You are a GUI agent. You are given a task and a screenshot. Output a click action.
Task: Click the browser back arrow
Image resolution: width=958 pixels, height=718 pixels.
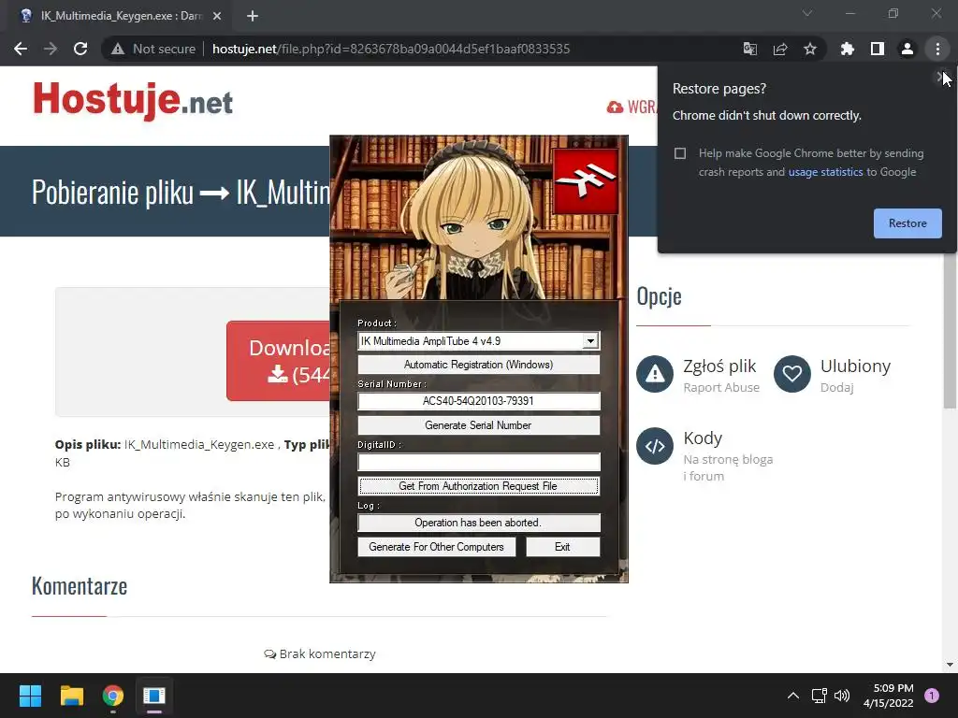[21, 49]
